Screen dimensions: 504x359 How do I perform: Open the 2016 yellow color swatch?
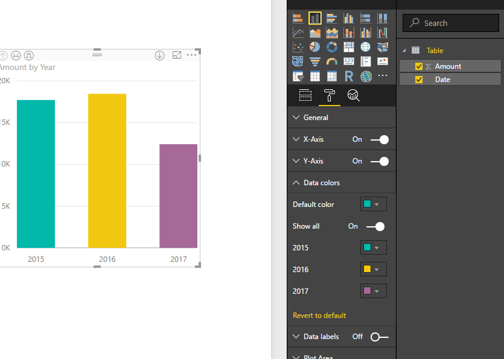[373, 269]
